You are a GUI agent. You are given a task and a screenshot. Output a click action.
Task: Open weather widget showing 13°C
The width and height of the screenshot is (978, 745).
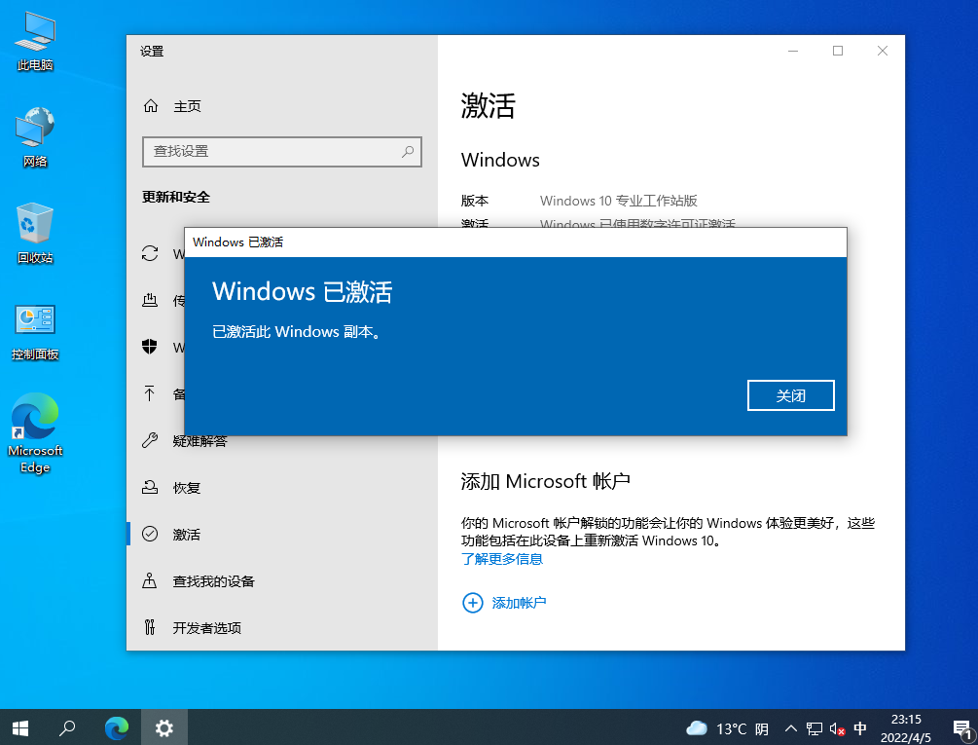click(727, 728)
